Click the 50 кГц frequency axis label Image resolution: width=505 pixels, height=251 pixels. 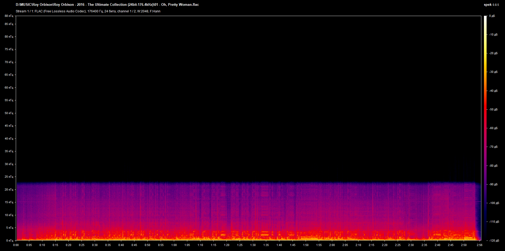pos(9,113)
